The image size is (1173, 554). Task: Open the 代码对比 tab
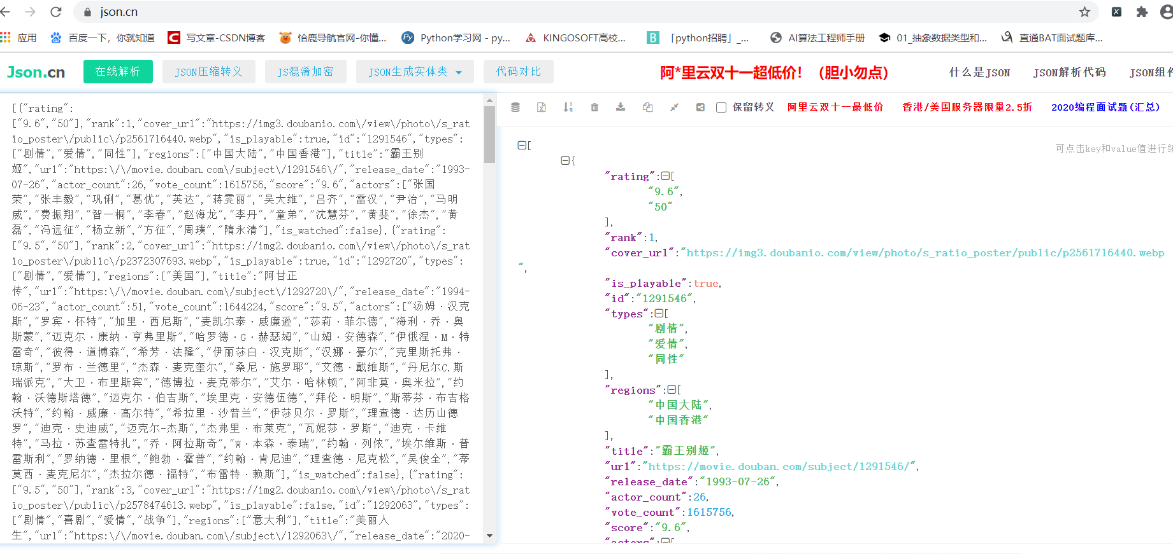(519, 72)
